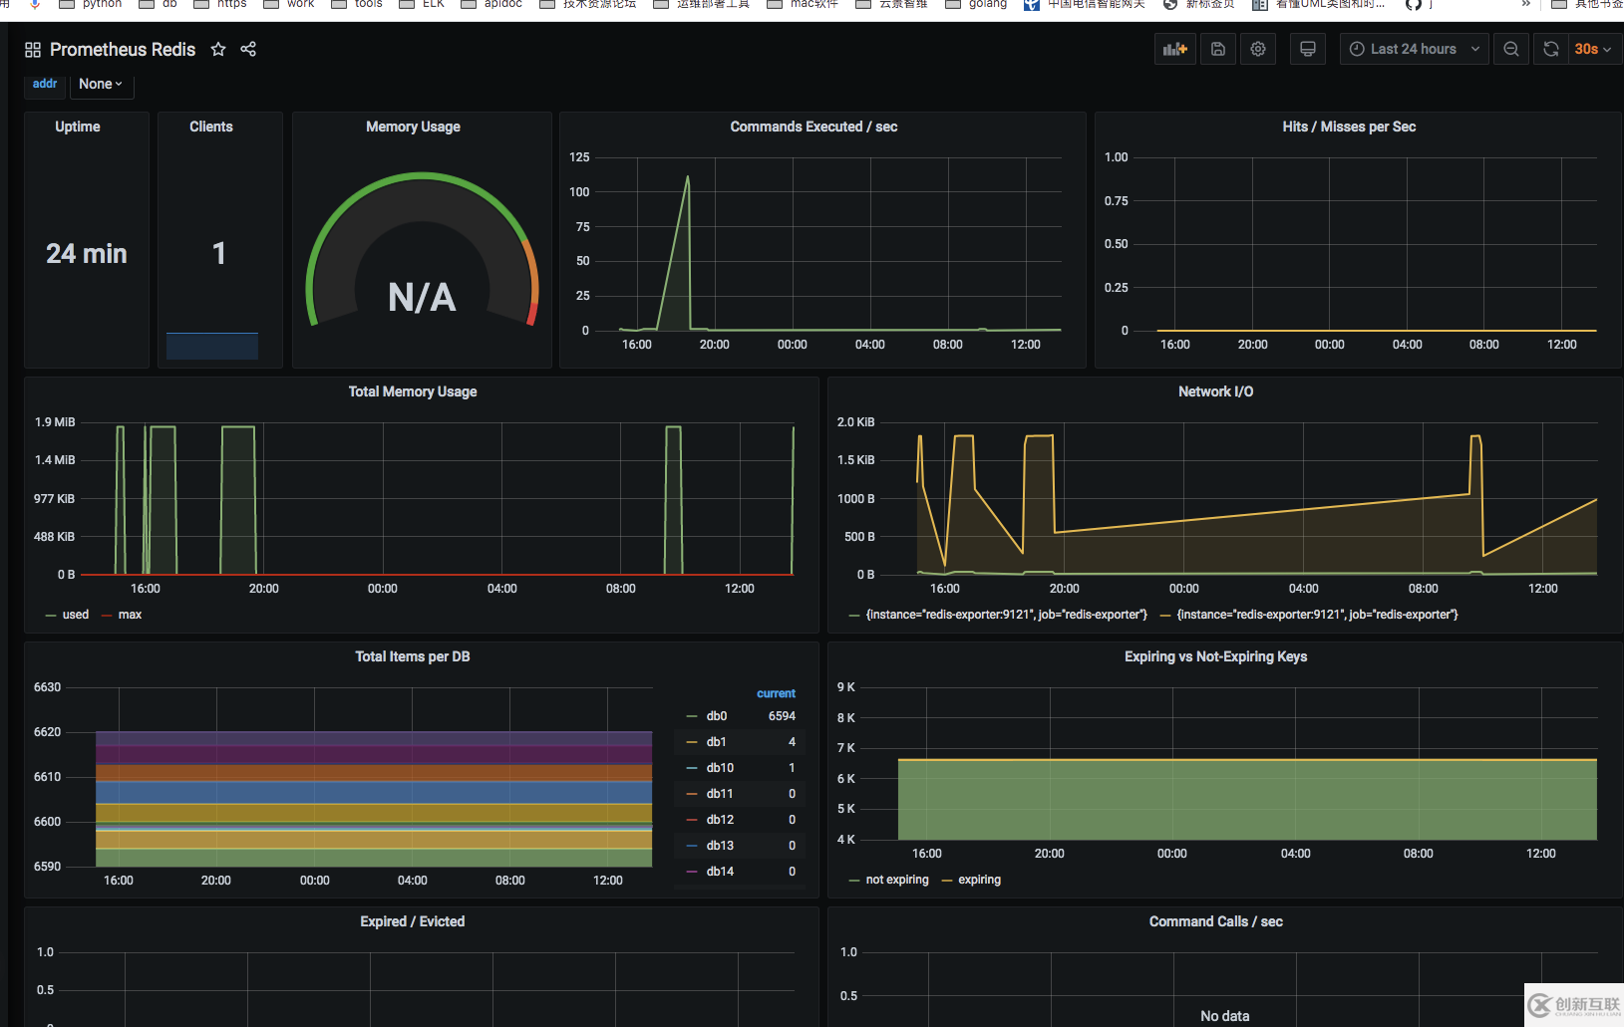
Task: Click the addr variable label
Action: click(45, 84)
